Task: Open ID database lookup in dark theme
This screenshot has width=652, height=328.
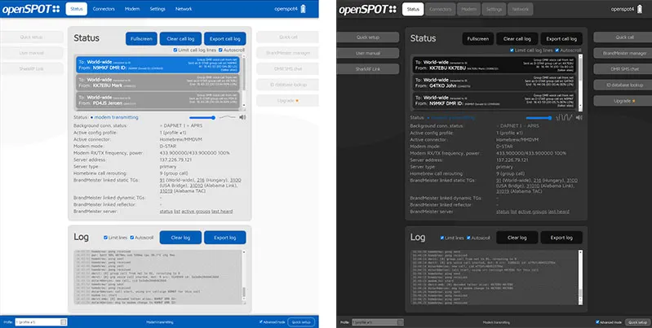Action: click(x=623, y=85)
